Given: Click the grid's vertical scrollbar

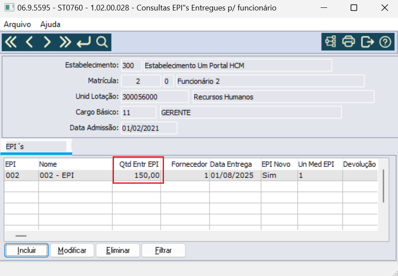Looking at the screenshot, I should [383, 186].
